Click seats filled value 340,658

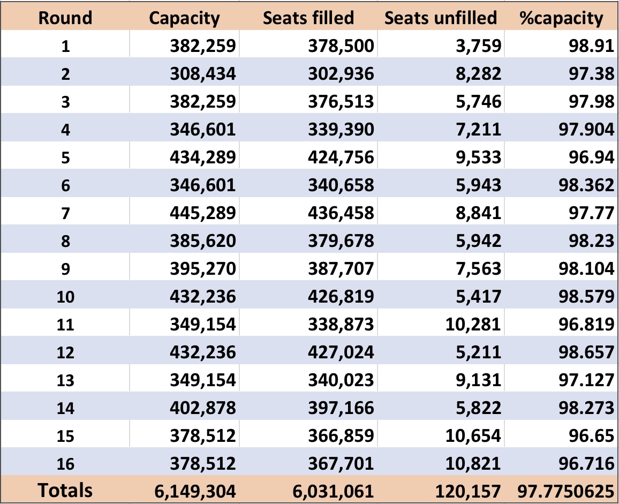point(341,185)
